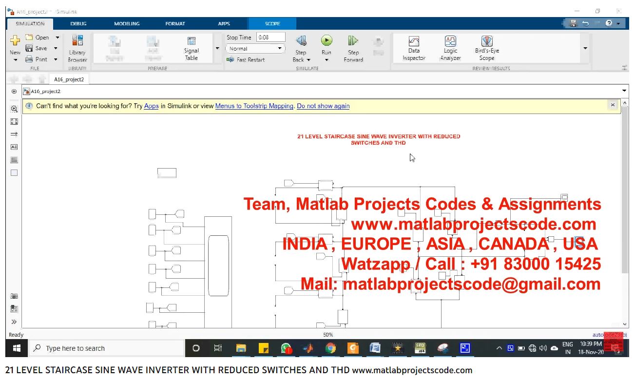Open Bird's-Eye Scope
The image size is (635, 380).
(x=487, y=48)
